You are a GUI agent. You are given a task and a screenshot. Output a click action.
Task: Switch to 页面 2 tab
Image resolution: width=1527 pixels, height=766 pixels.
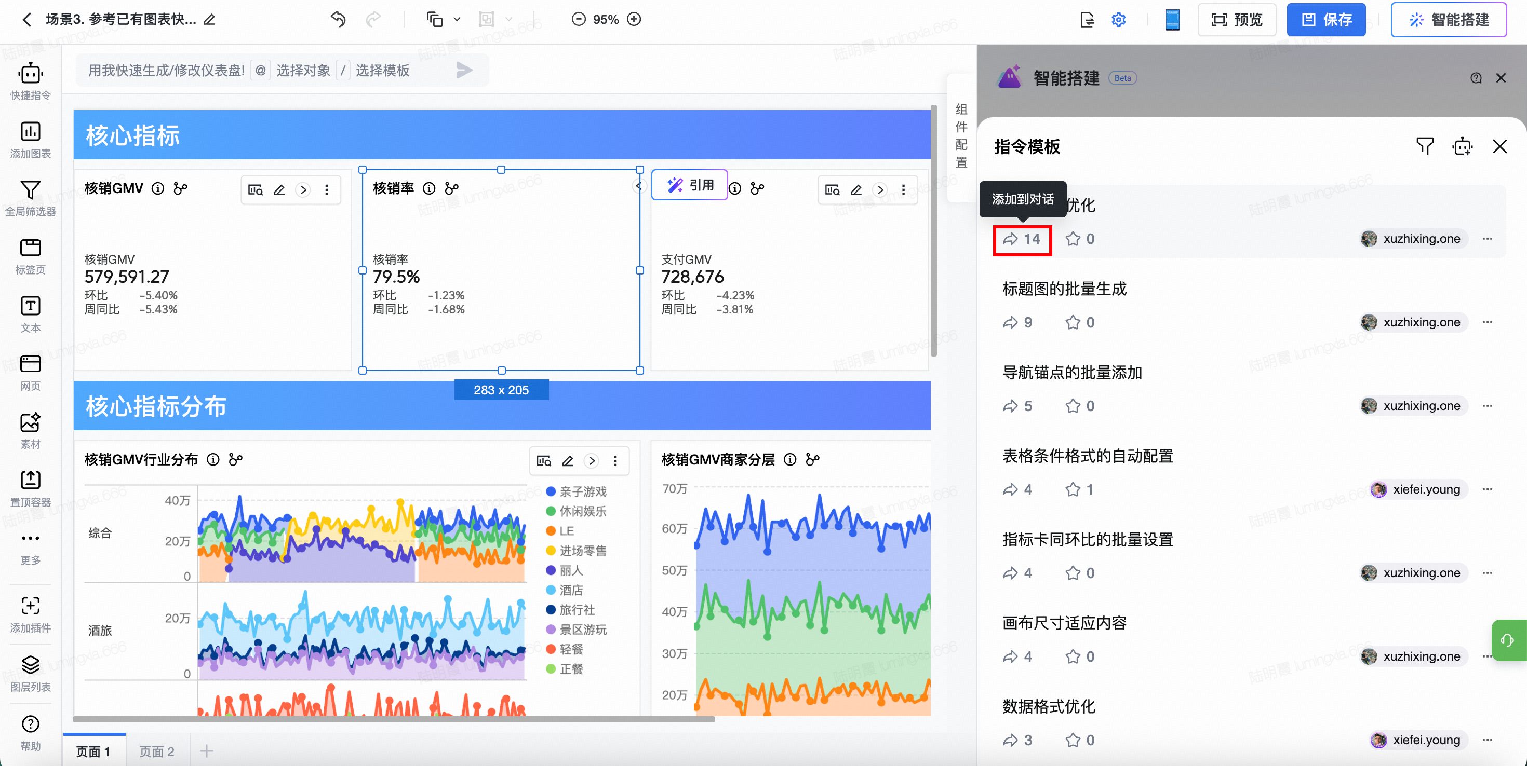[156, 751]
